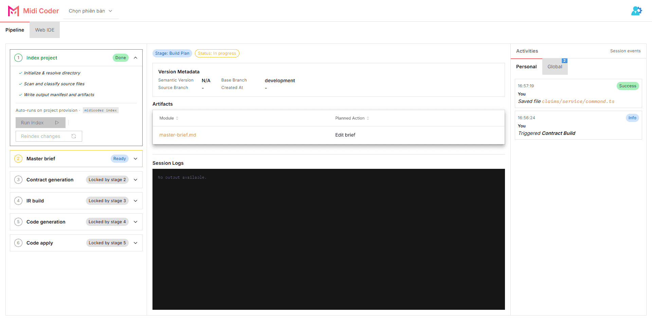
Task: Click inside the Session Logs console
Action: (329, 239)
